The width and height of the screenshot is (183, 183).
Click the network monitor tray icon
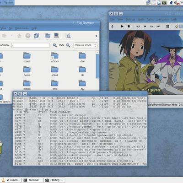pos(148,3)
